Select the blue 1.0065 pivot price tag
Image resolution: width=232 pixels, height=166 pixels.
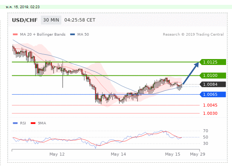(213, 94)
